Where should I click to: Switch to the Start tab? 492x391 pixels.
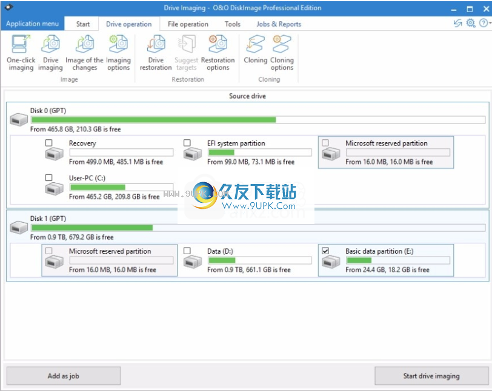pos(83,24)
